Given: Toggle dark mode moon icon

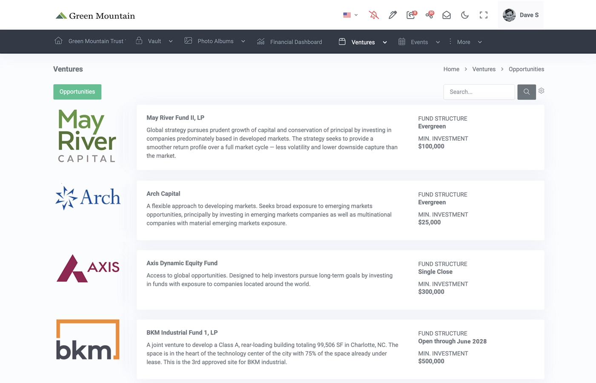Looking at the screenshot, I should (465, 15).
